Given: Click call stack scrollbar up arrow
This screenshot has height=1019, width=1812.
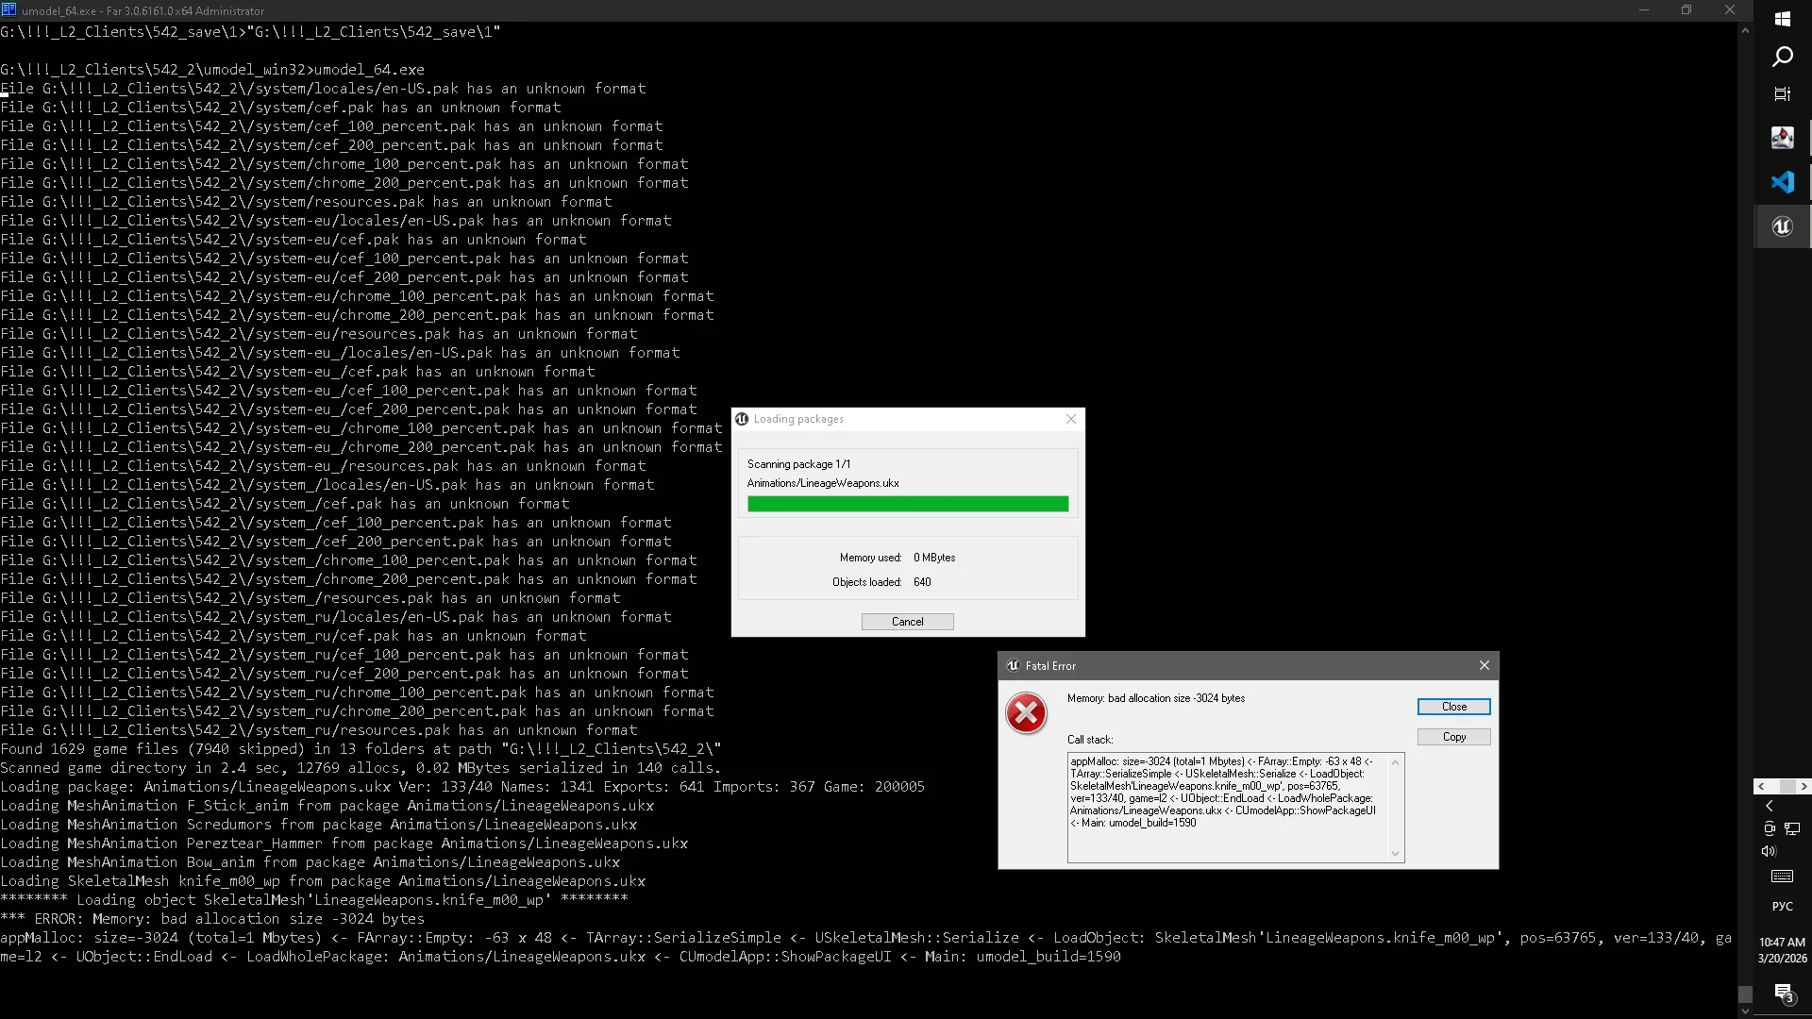Looking at the screenshot, I should [x=1395, y=760].
